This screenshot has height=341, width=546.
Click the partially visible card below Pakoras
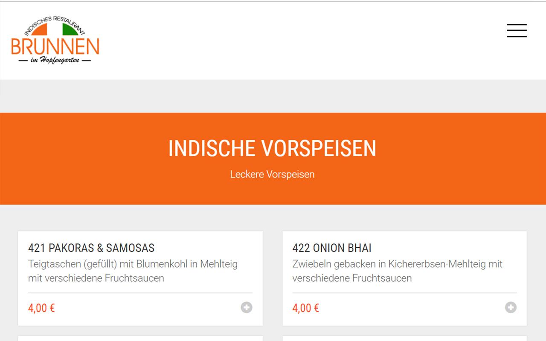[140, 338]
